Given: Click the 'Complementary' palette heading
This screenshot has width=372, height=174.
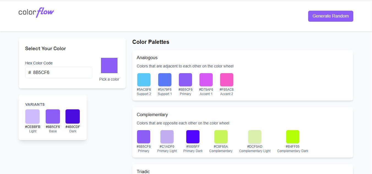Looking at the screenshot, I should [152, 115].
